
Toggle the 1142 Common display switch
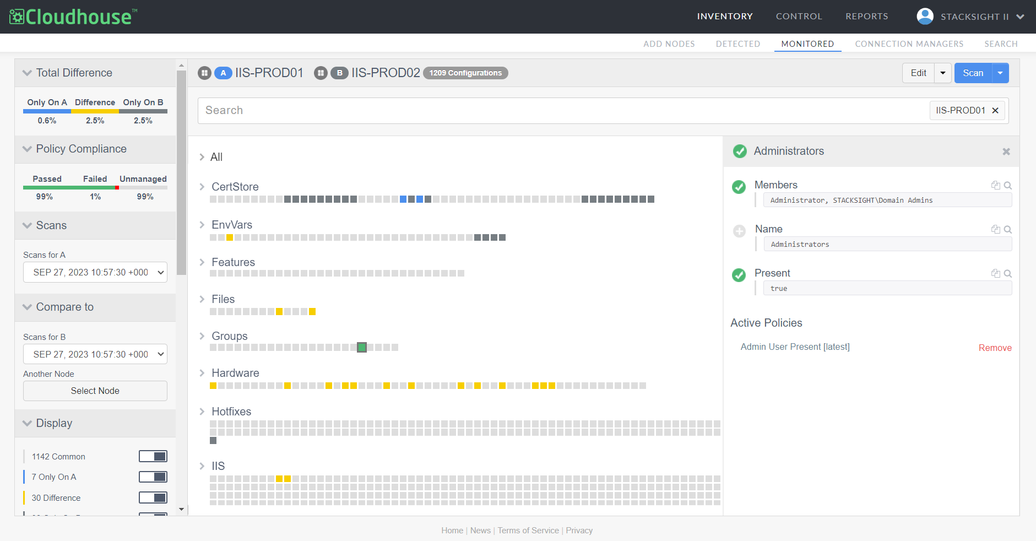tap(153, 456)
